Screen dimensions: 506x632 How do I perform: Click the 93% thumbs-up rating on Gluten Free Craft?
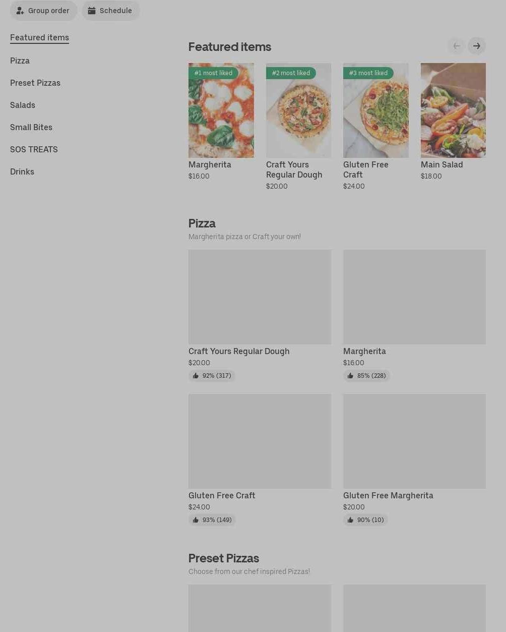point(212,520)
